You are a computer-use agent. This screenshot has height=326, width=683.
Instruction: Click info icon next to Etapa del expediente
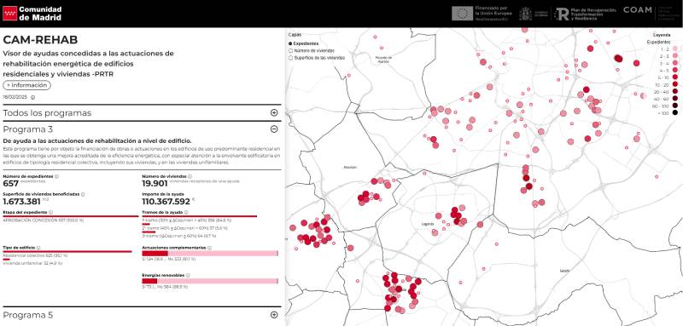coord(51,212)
